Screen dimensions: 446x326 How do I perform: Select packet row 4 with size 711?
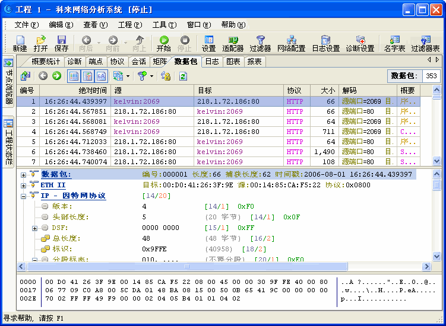218,132
